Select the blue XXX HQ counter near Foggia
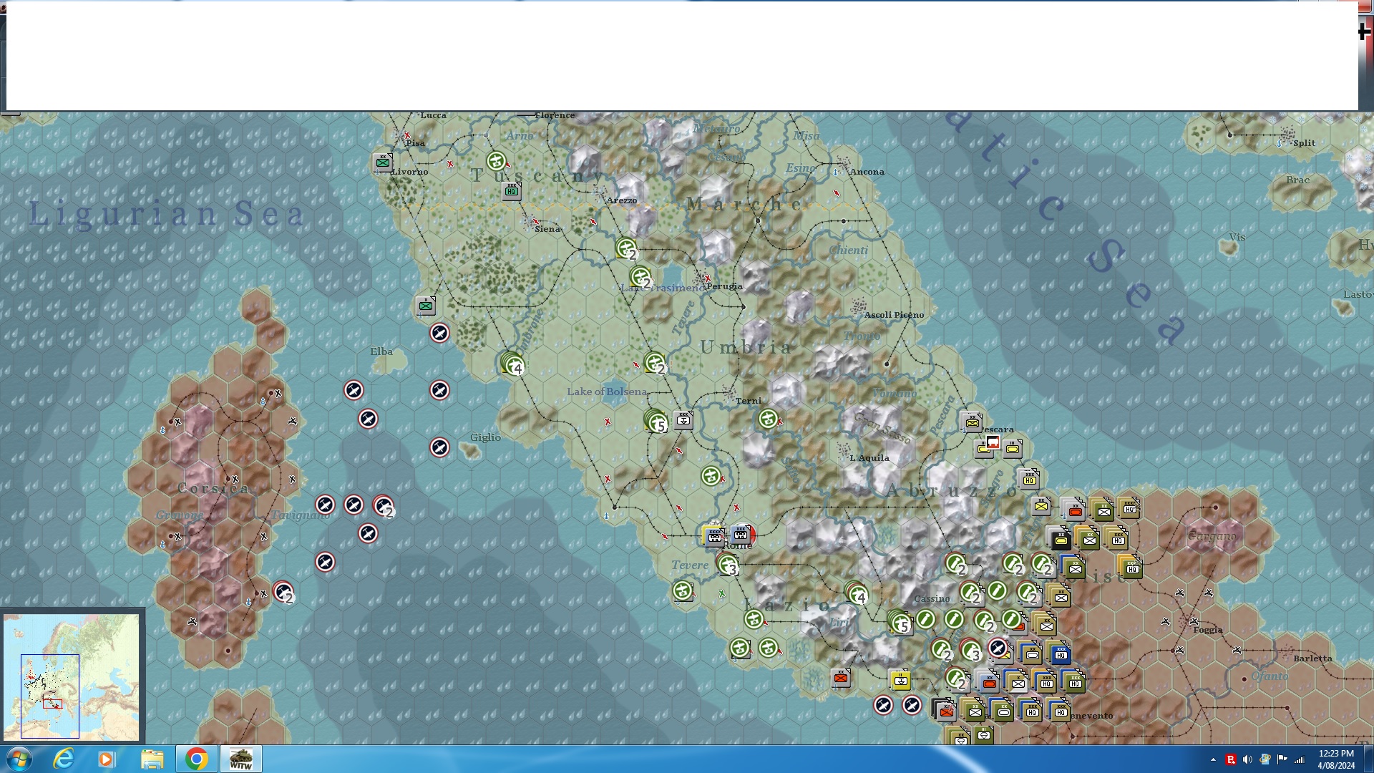This screenshot has height=773, width=1374. 1061,653
